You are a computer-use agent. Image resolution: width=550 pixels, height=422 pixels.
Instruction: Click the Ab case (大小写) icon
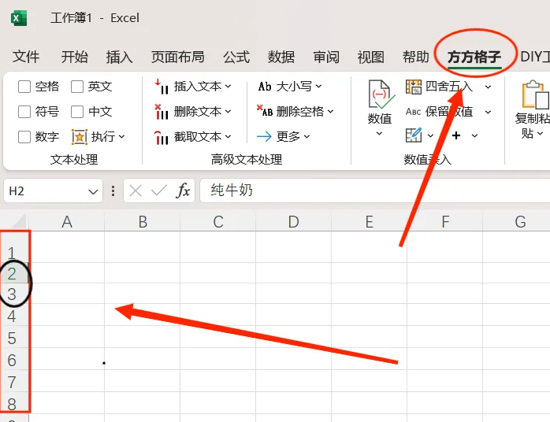coord(265,87)
